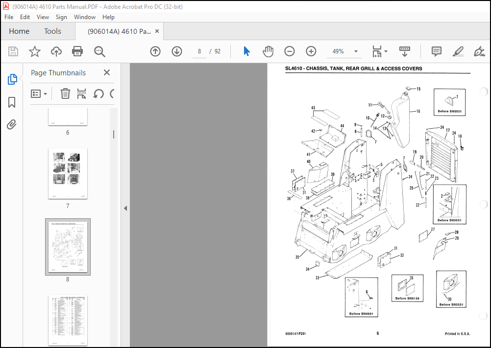Go to the previous page
Viewport: 491px width, 348px height.
coord(155,51)
